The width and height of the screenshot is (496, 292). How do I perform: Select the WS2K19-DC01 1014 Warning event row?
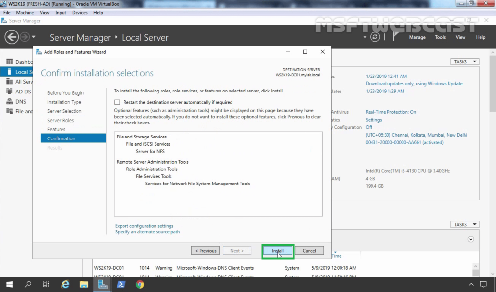281,268
